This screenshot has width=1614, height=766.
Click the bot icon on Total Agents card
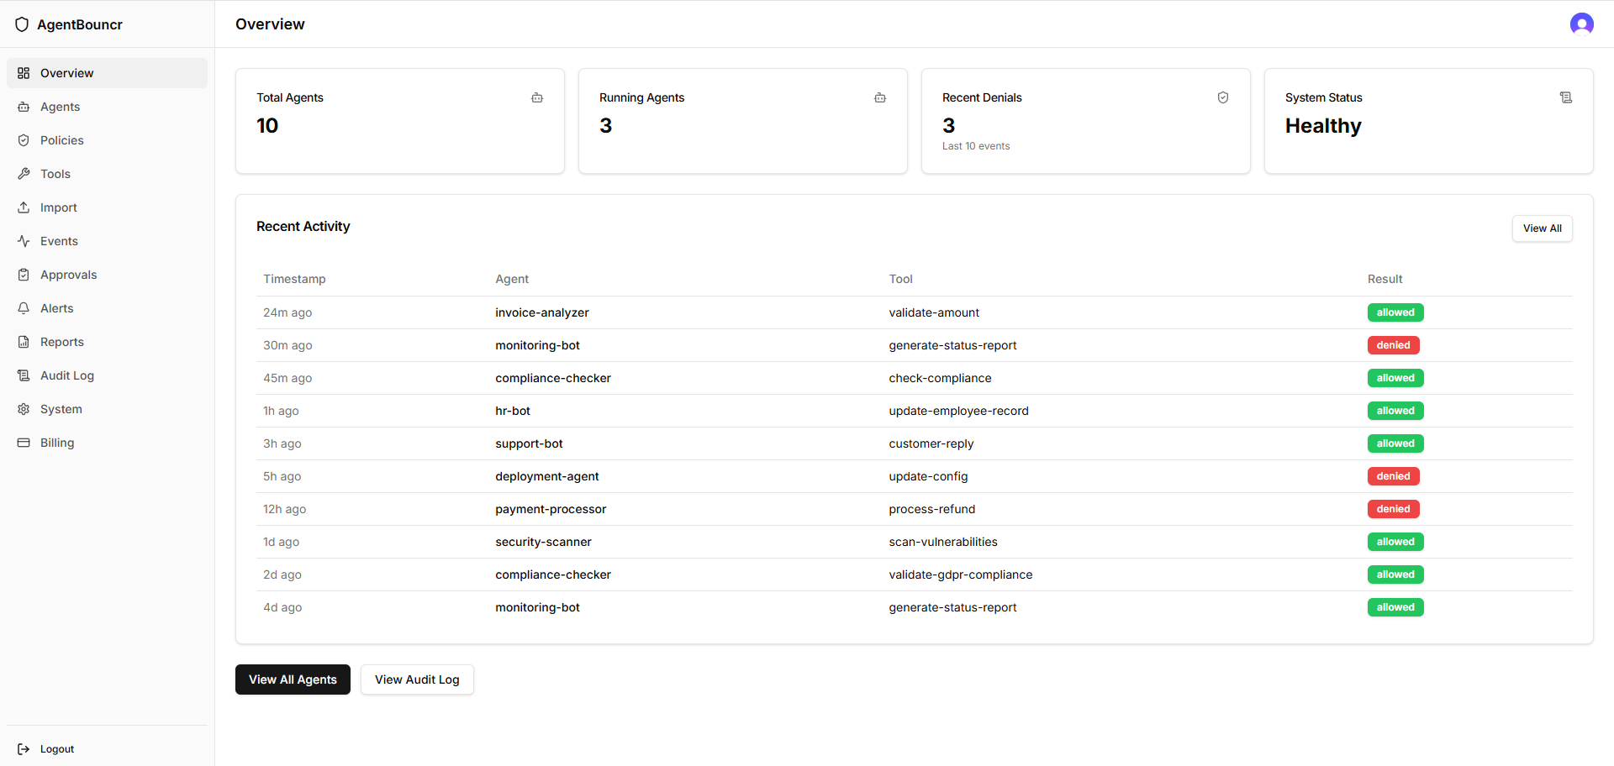(537, 97)
